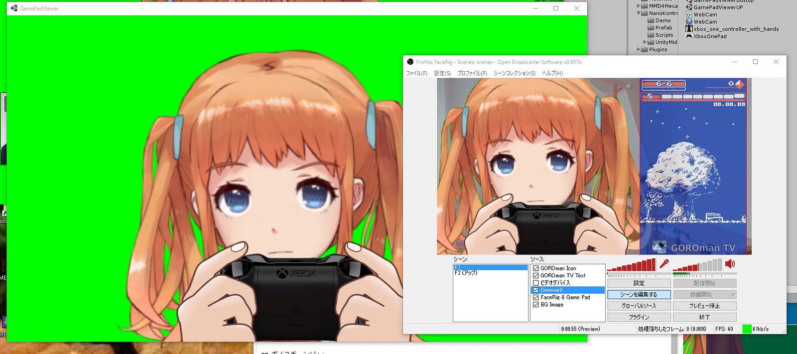Select the XboxOnePad asset in Unity

coord(706,36)
